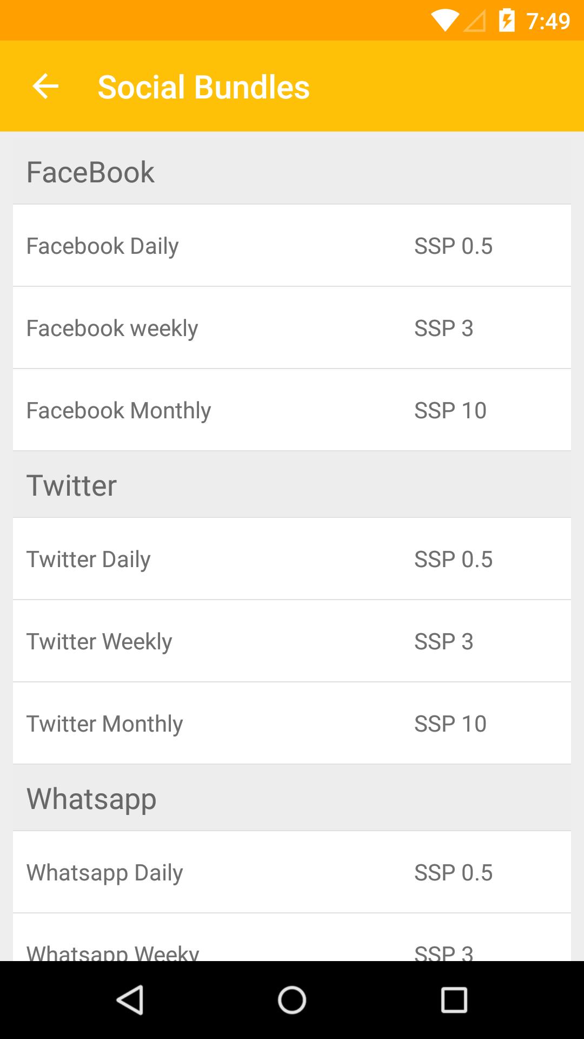Screen dimensions: 584x1039
Task: Open the recent apps square button
Action: click(454, 999)
